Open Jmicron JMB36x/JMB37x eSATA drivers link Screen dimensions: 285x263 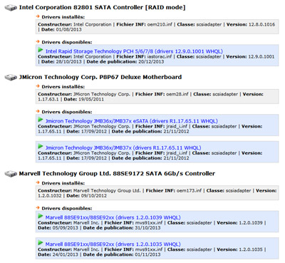pos(132,121)
